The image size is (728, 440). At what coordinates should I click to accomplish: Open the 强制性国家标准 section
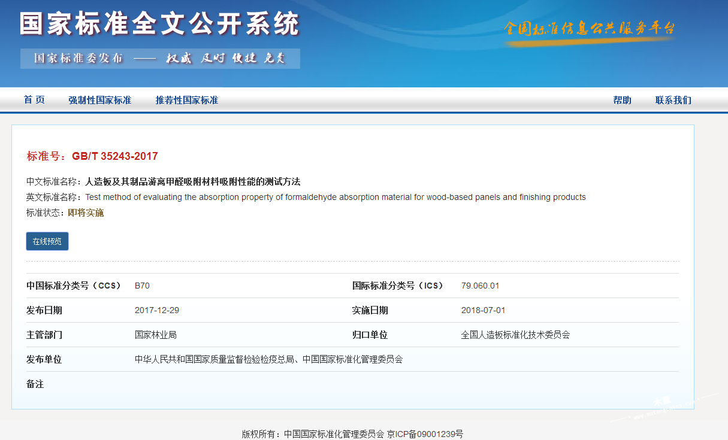(99, 100)
